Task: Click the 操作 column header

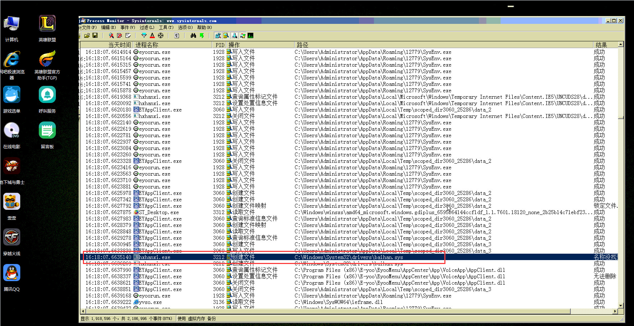Action: [260, 45]
